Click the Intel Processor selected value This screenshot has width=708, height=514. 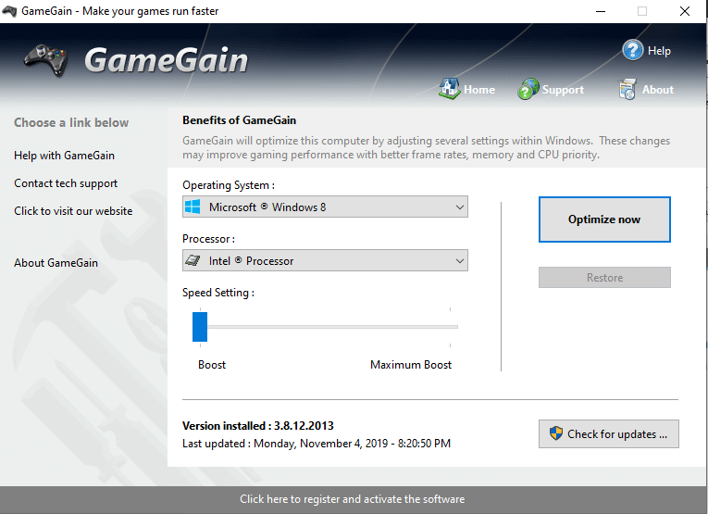click(x=251, y=261)
